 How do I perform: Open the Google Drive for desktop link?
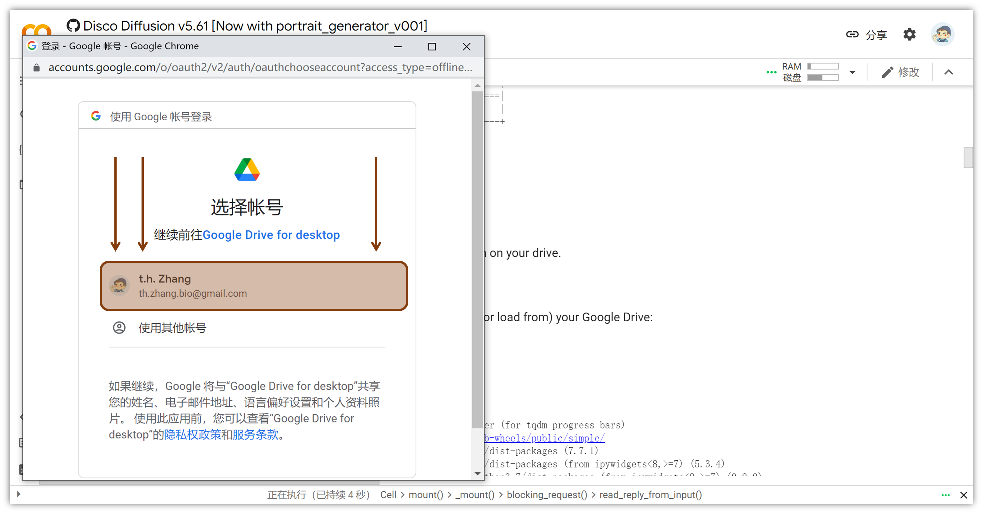(x=271, y=235)
